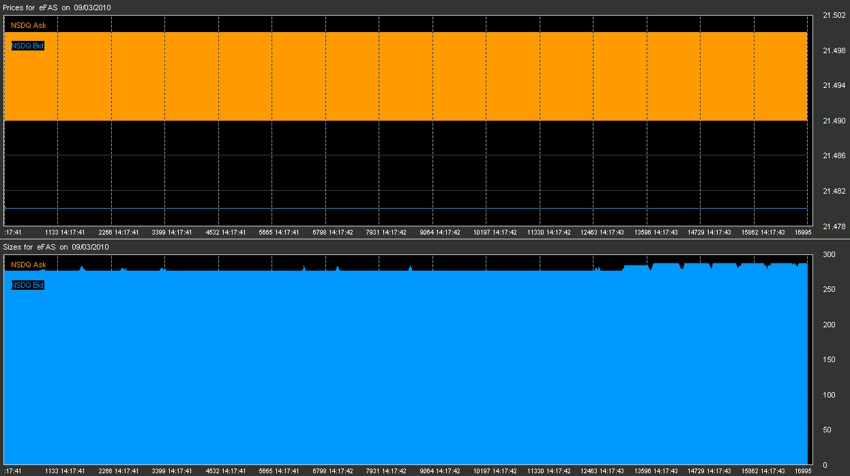Click '12463 14:17:43' under the Sizes chart
The height and width of the screenshot is (476, 850).
click(602, 471)
